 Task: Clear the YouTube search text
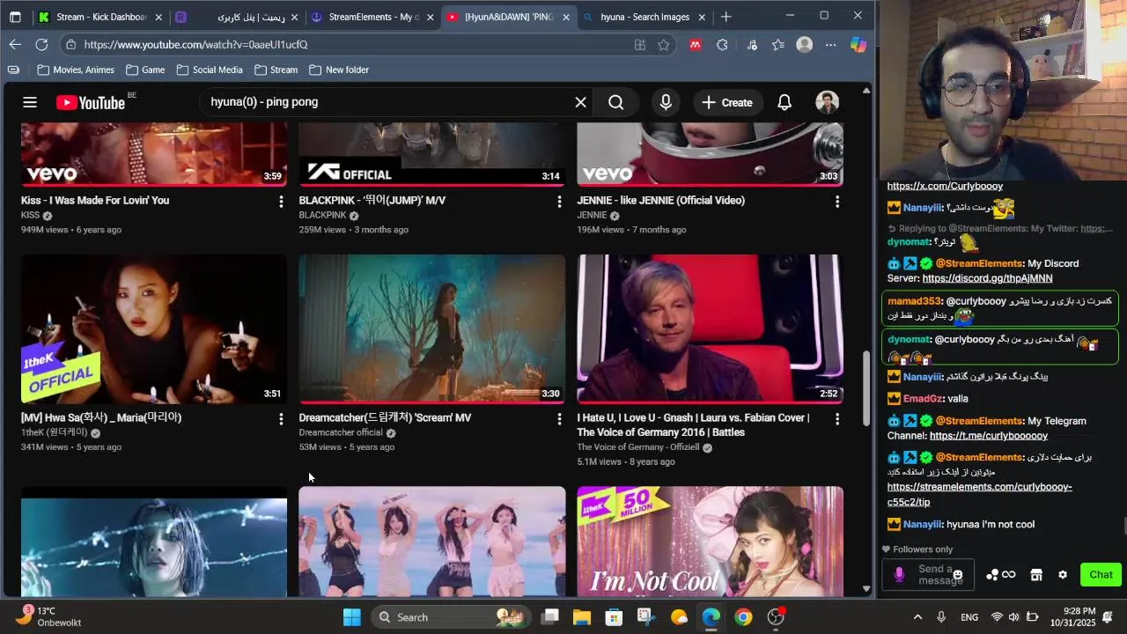(580, 102)
